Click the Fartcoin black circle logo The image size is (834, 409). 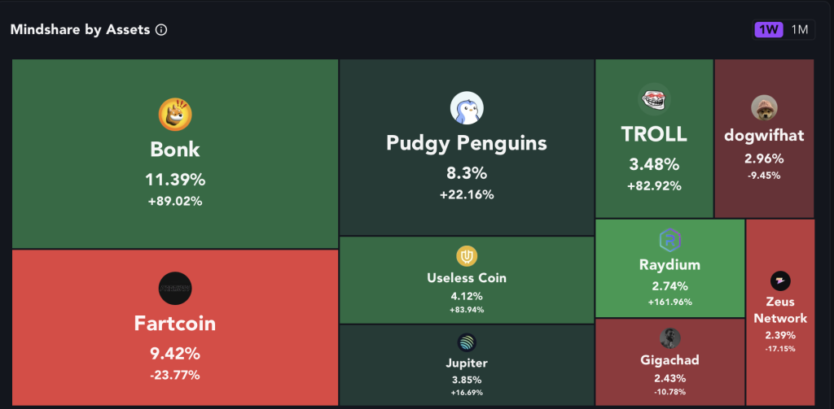click(x=175, y=289)
